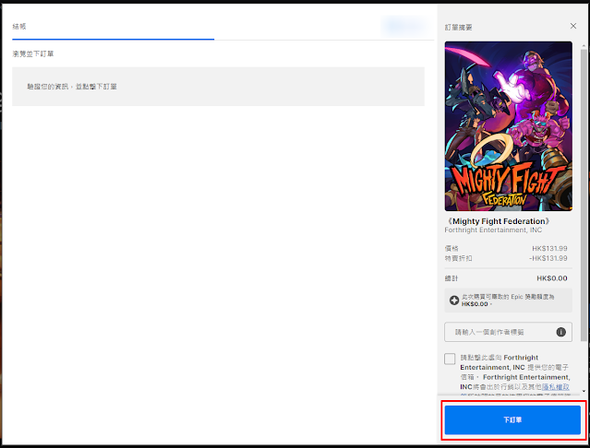Click the total HK$0.00 amount

tap(551, 278)
